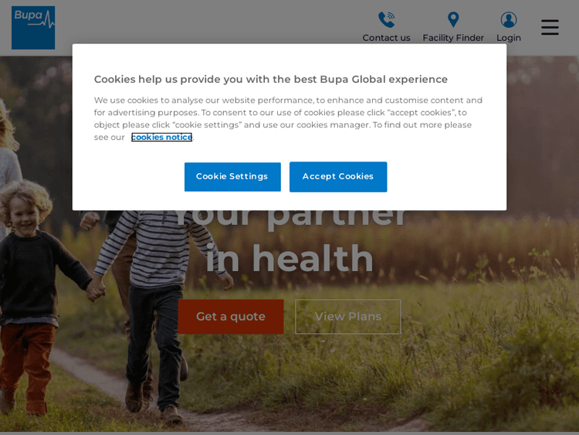Click the cookie usage description paragraph
This screenshot has width=579, height=435.
(288, 119)
